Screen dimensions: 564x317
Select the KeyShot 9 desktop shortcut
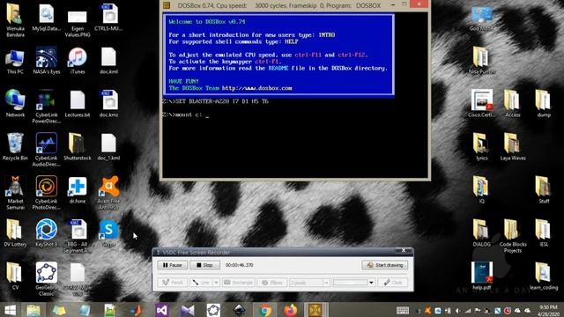pyautogui.click(x=47, y=232)
